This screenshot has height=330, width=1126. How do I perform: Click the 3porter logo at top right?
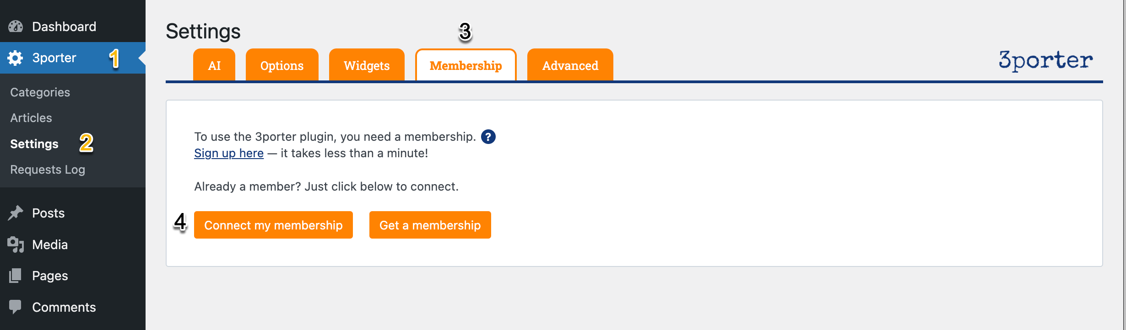1045,61
